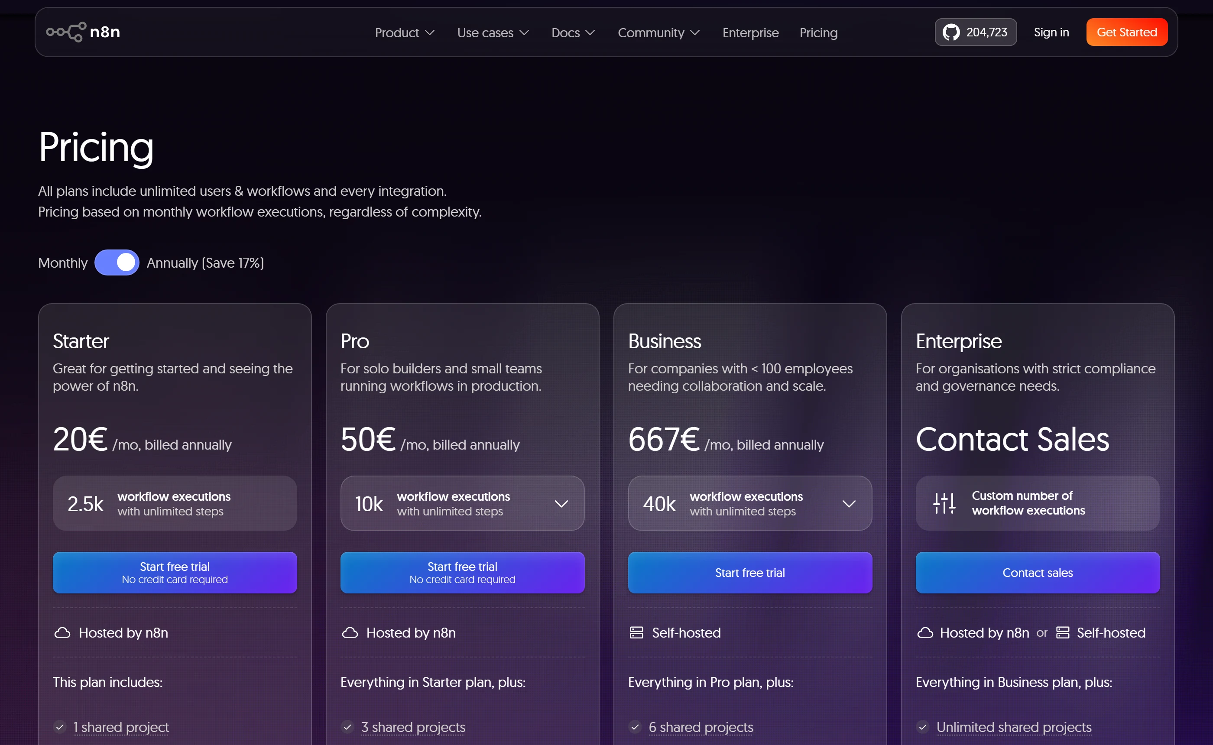The height and width of the screenshot is (745, 1213).
Task: Select the Monthly billing label
Action: (x=62, y=262)
